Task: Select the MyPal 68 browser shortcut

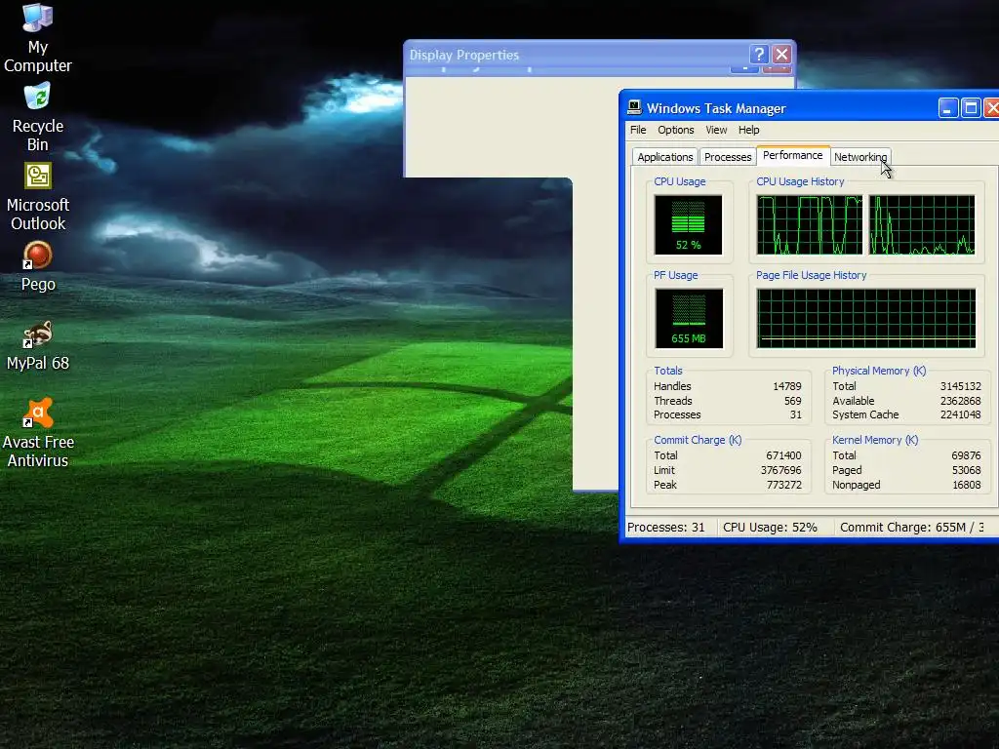Action: point(38,345)
